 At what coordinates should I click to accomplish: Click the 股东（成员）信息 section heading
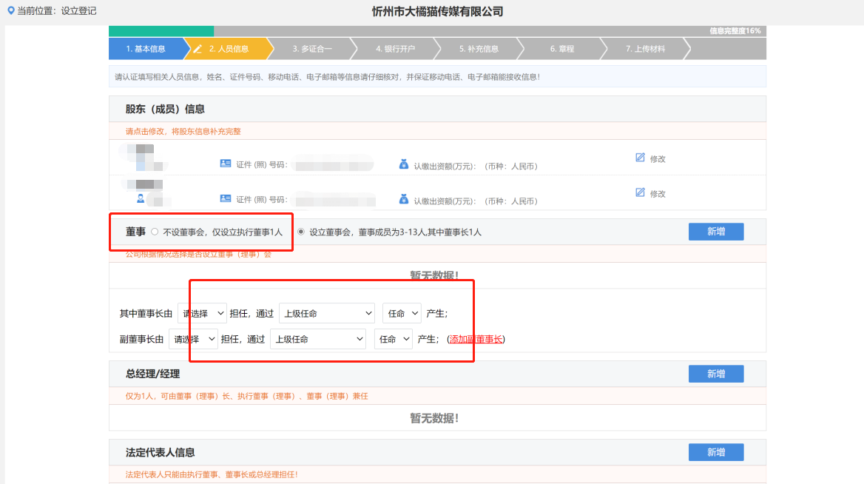(x=165, y=109)
